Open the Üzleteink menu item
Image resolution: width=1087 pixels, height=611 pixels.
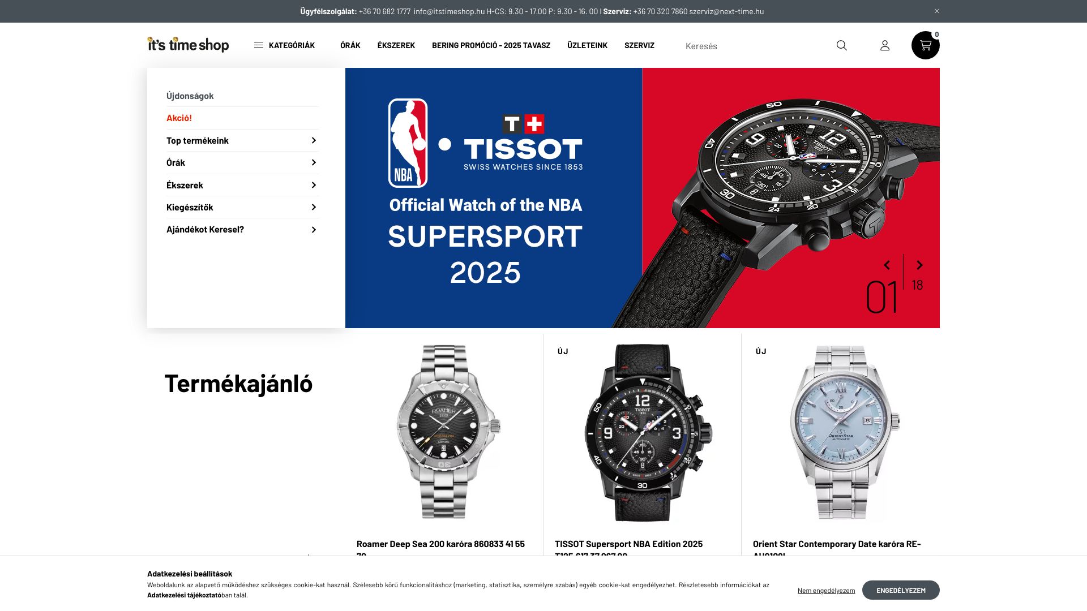(x=587, y=45)
